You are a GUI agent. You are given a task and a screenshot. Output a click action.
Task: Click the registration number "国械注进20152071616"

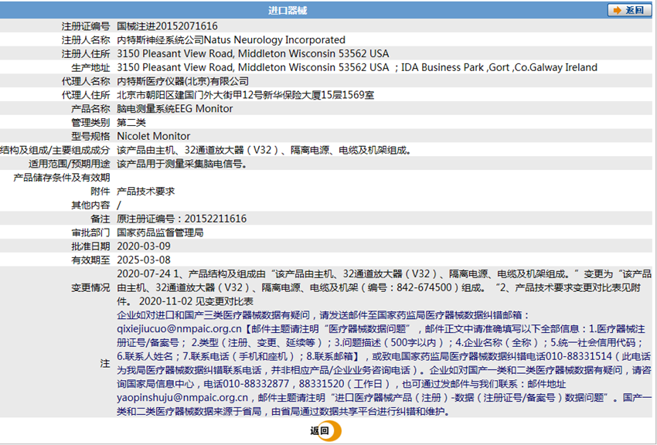pos(167,26)
